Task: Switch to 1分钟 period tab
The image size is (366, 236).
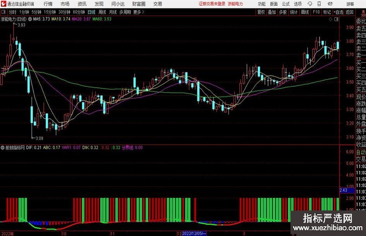Action: (x=24, y=12)
